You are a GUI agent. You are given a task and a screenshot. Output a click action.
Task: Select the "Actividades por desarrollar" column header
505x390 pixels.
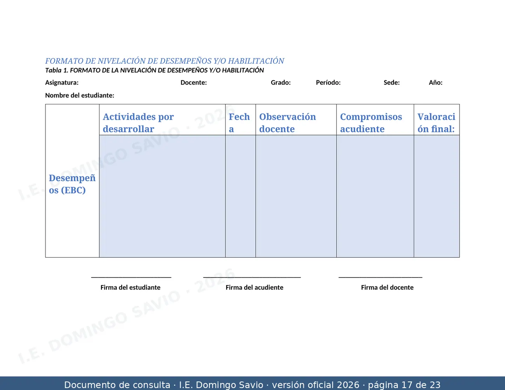coord(162,120)
